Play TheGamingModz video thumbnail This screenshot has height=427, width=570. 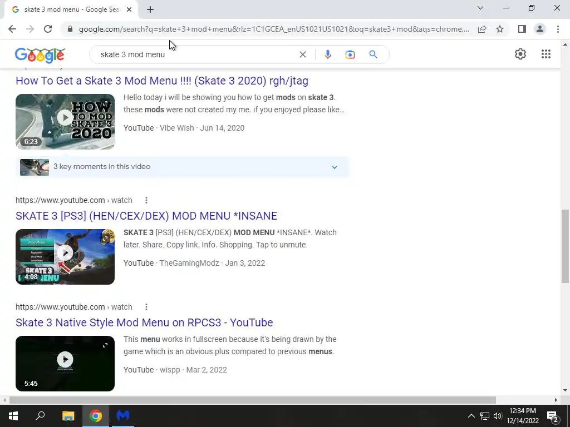pyautogui.click(x=65, y=257)
